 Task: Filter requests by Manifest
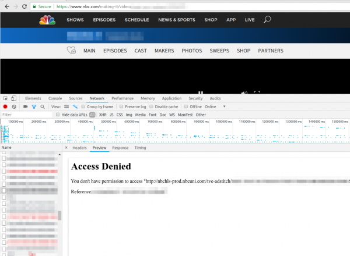(x=185, y=115)
